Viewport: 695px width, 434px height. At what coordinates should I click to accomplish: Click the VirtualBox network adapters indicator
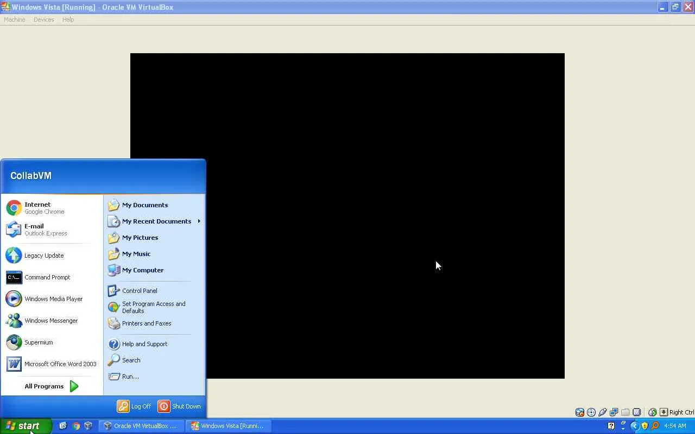click(x=614, y=412)
